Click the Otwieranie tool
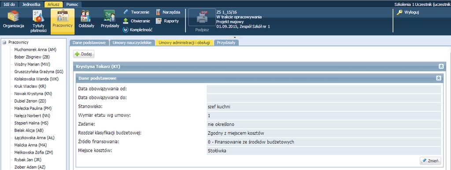 point(137,21)
